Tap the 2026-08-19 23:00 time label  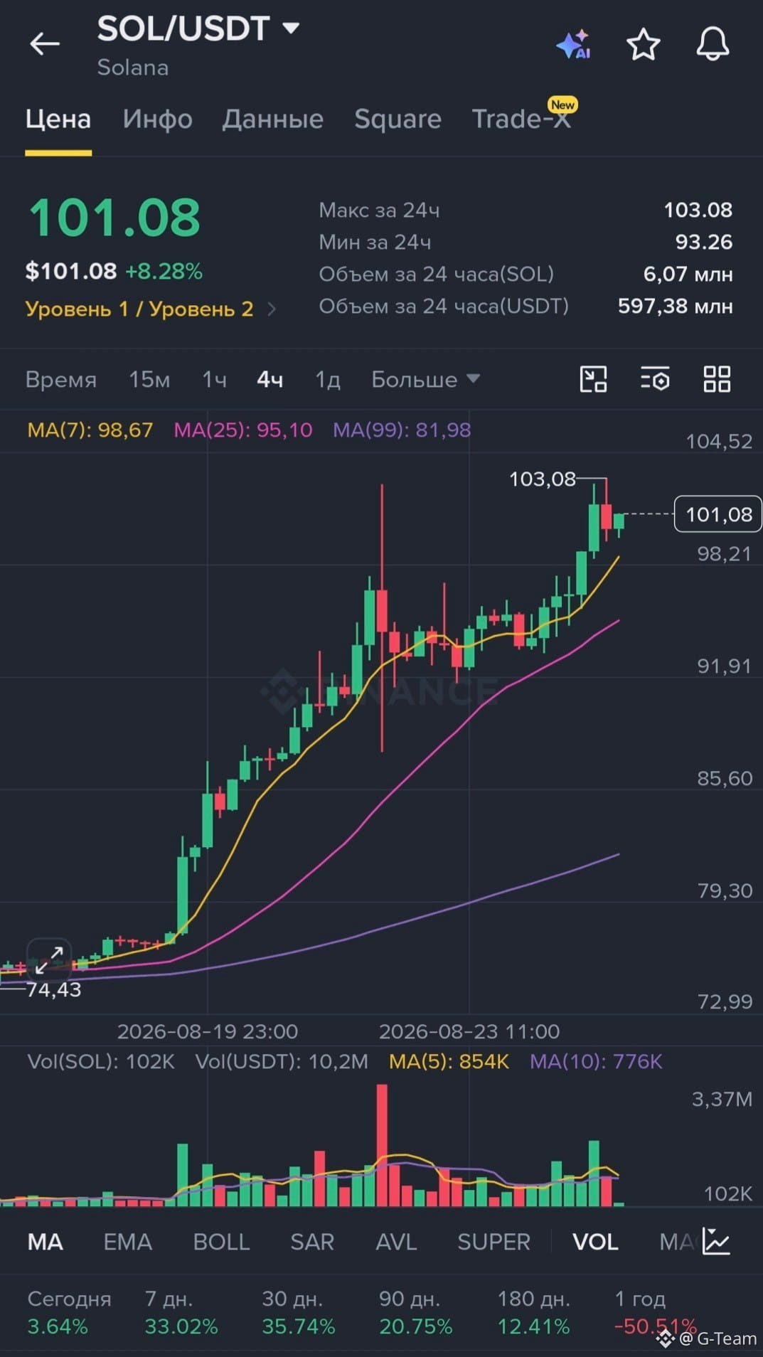208,1031
